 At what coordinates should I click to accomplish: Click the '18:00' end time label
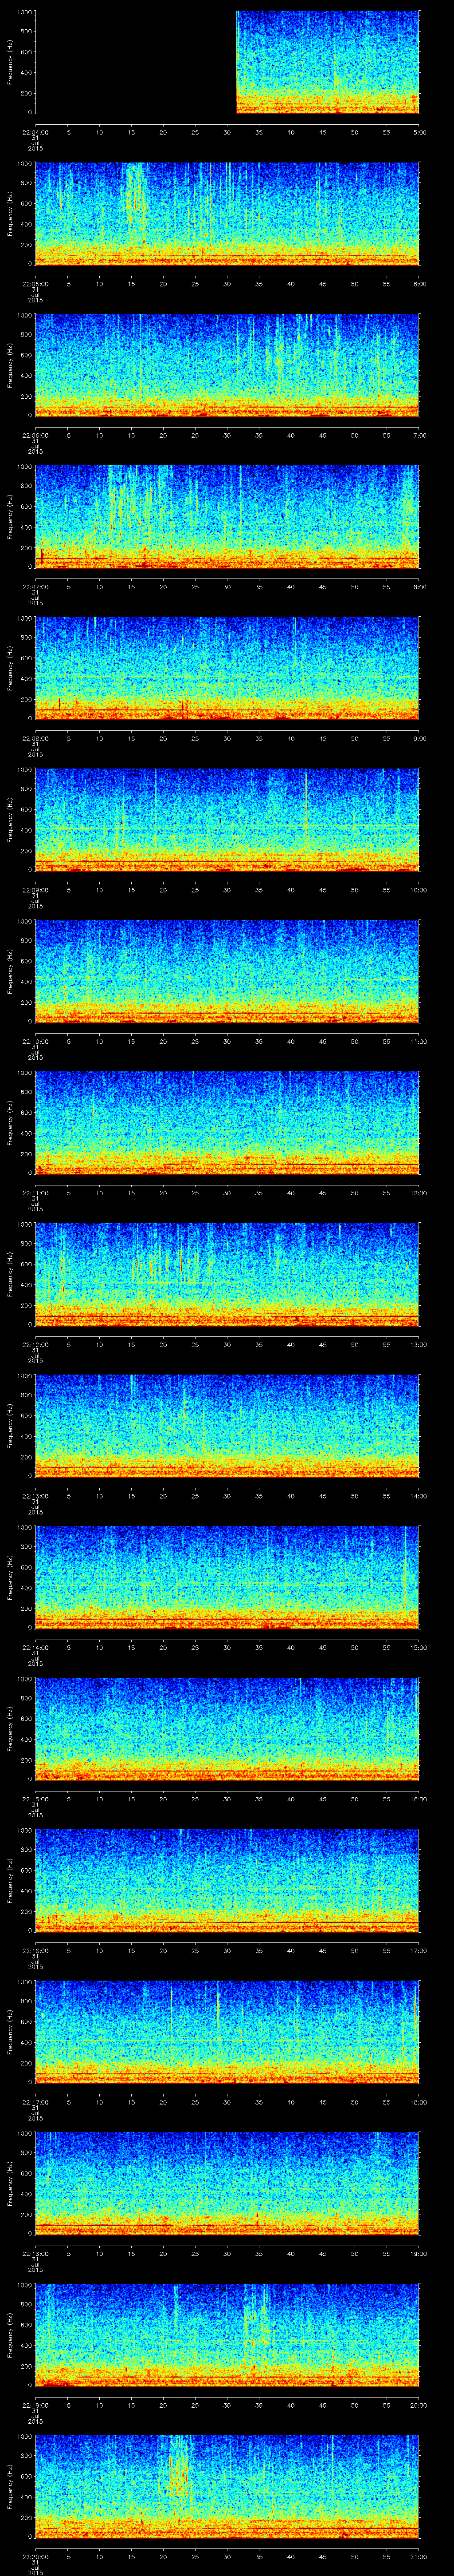coord(418,2101)
